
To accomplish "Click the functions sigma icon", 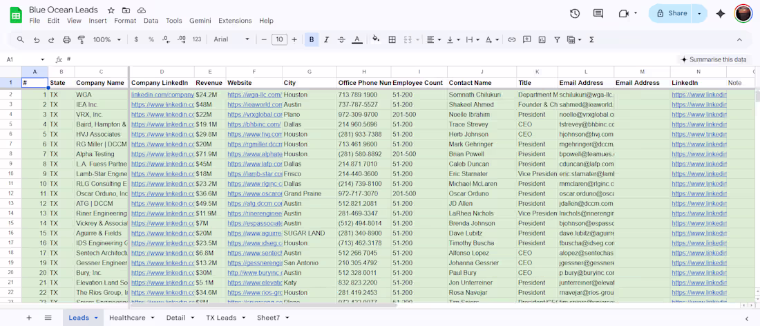I will point(591,40).
